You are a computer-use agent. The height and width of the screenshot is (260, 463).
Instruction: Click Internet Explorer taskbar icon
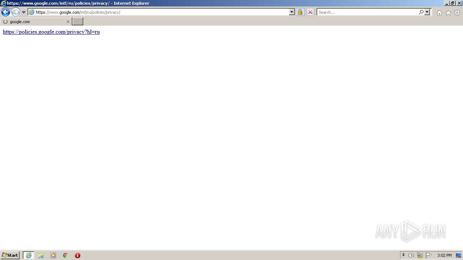(29, 255)
